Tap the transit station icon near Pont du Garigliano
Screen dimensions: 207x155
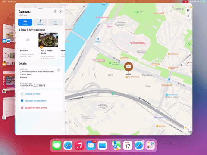(97, 39)
